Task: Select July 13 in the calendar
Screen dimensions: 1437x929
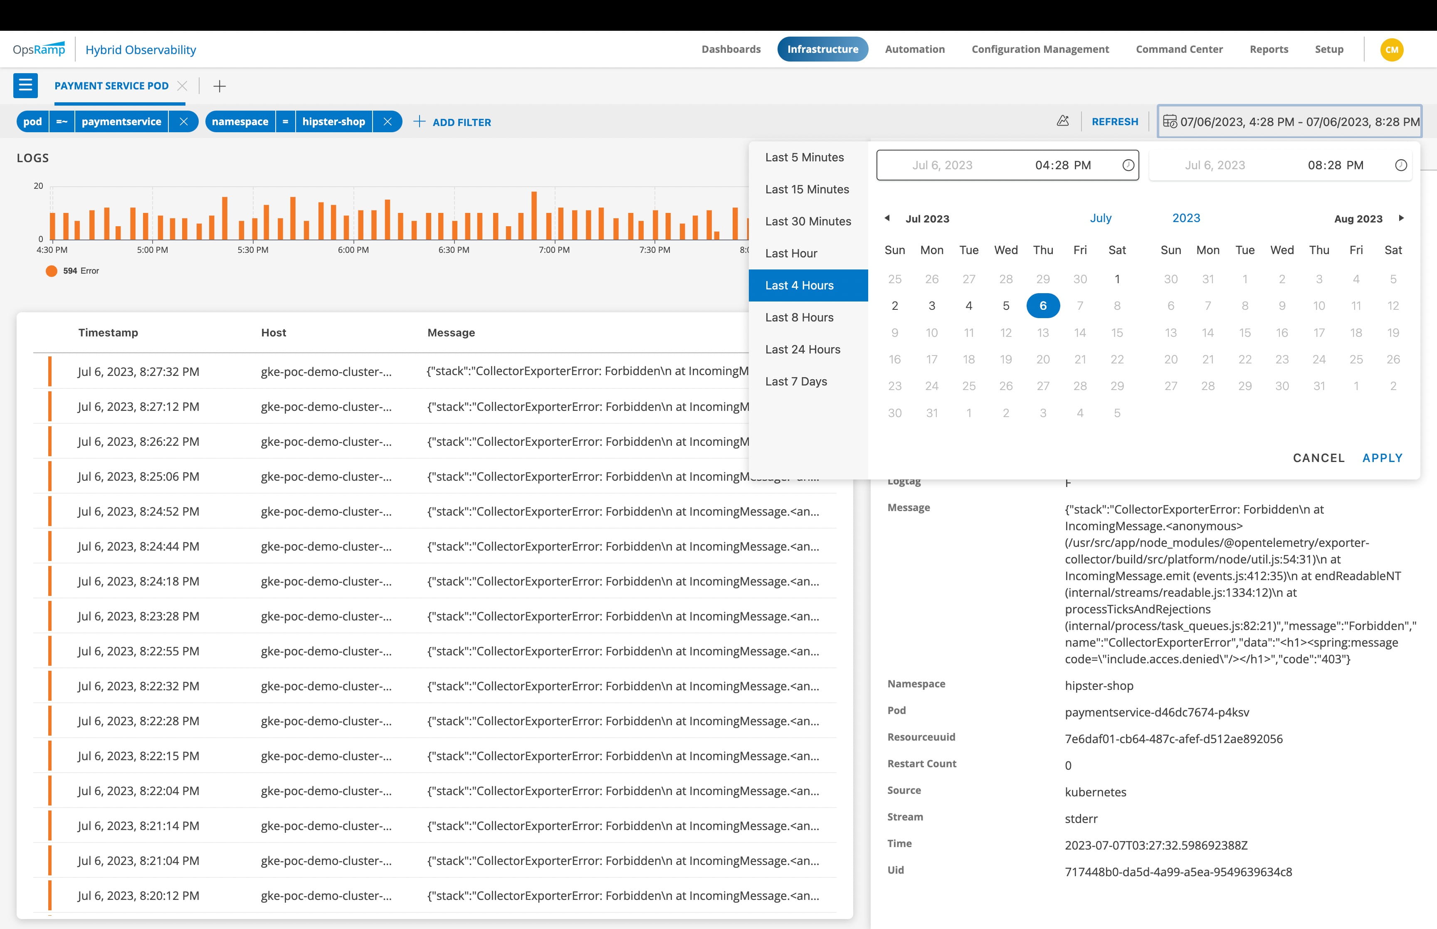Action: click(1043, 332)
